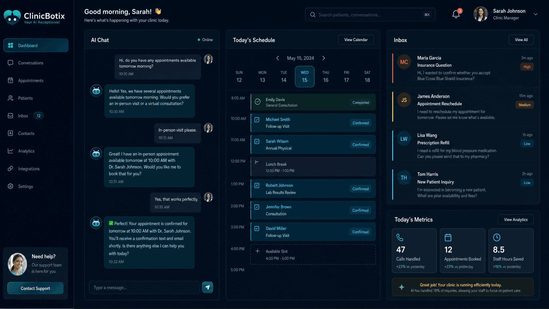Click the Medium priority badge on James Anderson

[525, 105]
